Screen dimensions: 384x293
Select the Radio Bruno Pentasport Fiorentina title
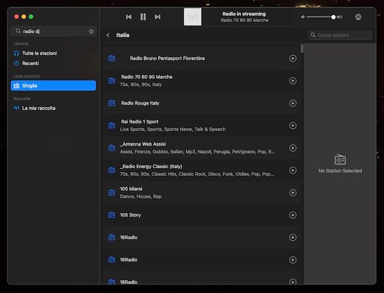click(x=167, y=59)
